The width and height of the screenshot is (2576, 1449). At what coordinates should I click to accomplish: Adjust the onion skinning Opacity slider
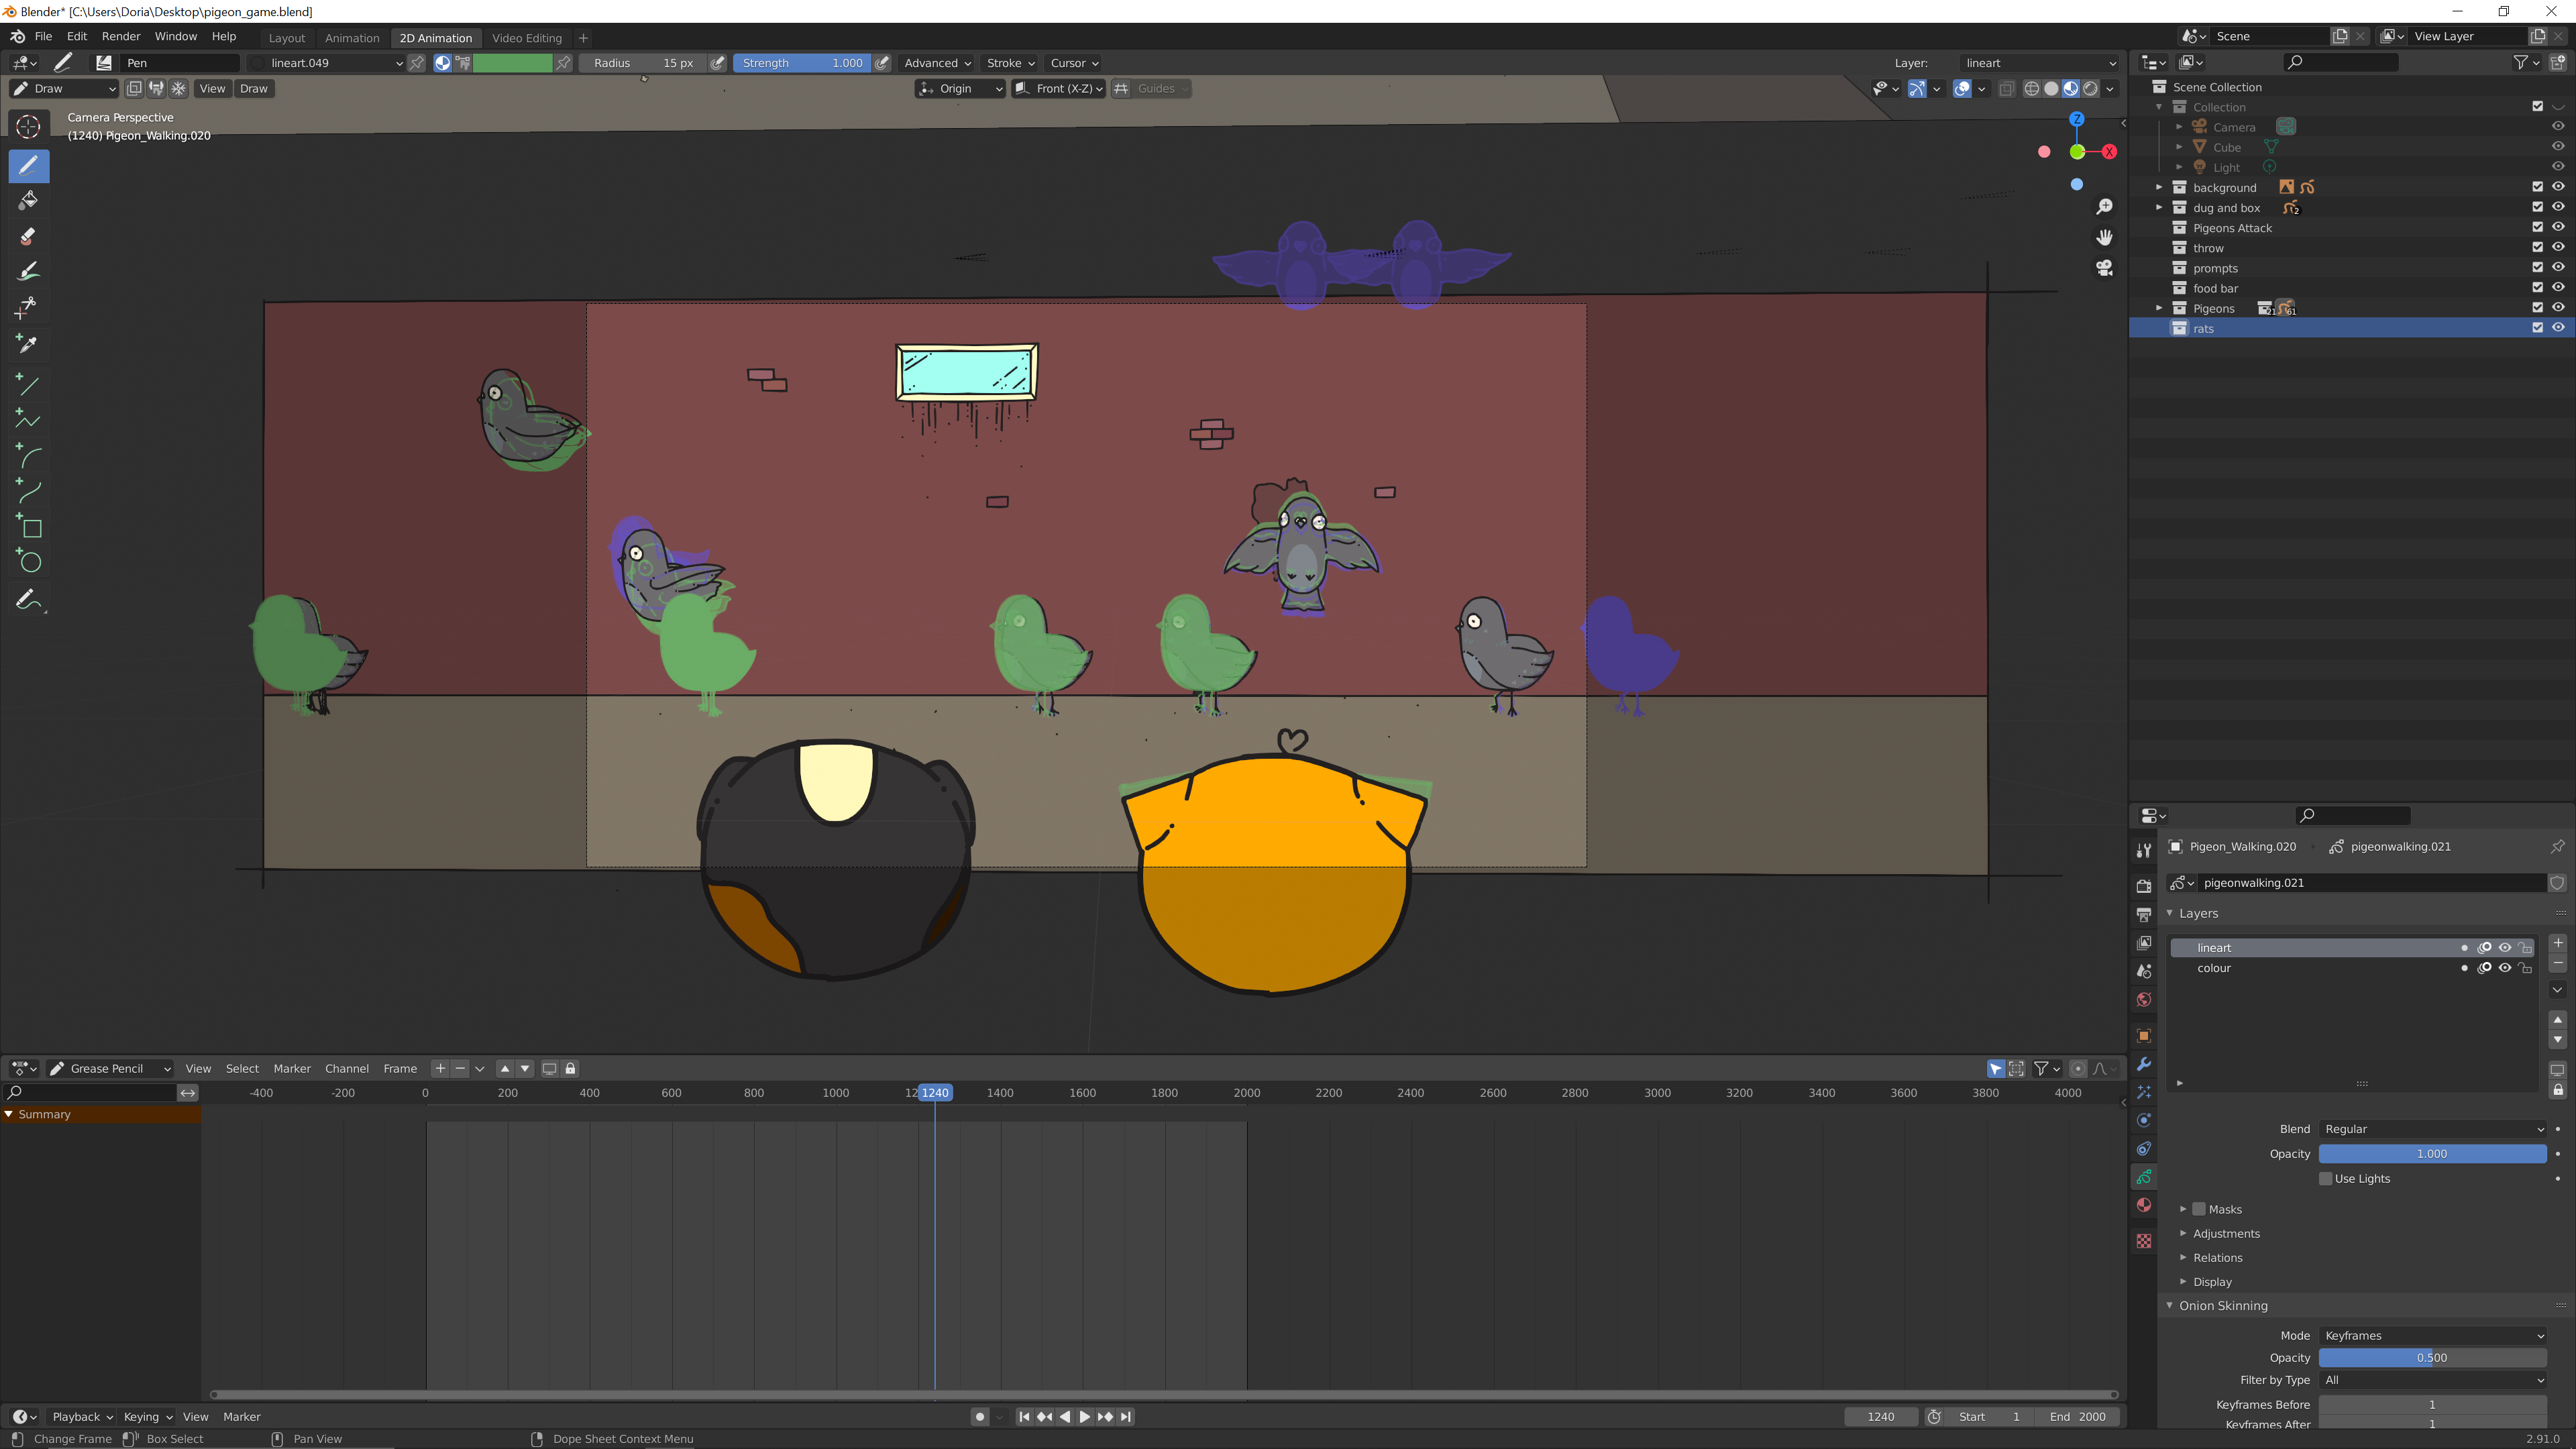[x=2432, y=1358]
